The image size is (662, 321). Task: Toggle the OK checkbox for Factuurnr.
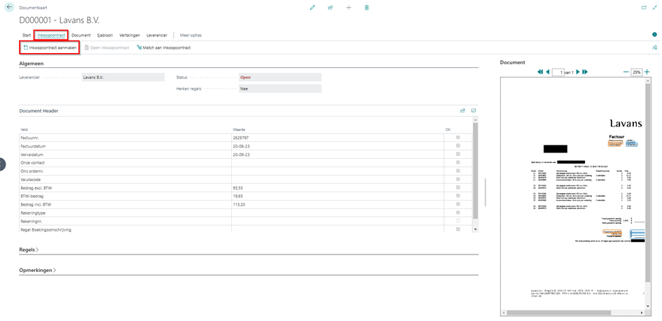coord(458,138)
